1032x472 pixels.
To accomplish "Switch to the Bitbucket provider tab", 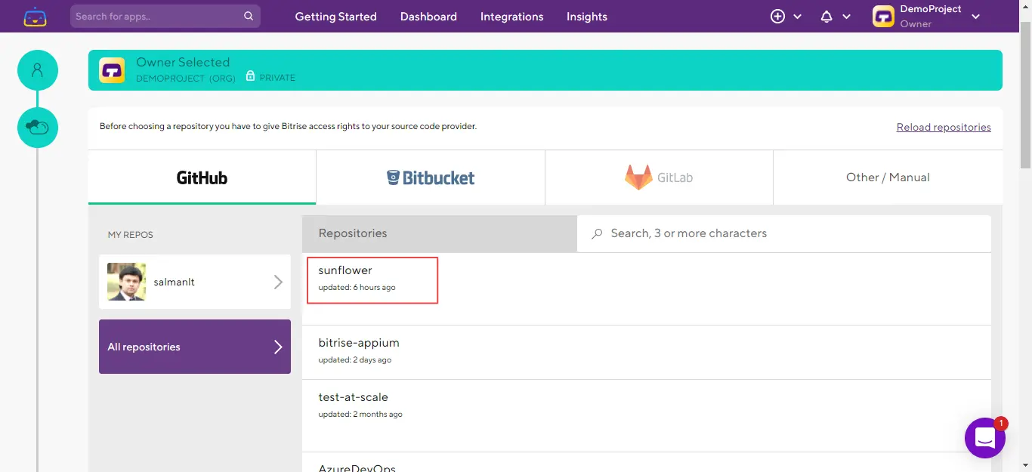I will coord(431,177).
